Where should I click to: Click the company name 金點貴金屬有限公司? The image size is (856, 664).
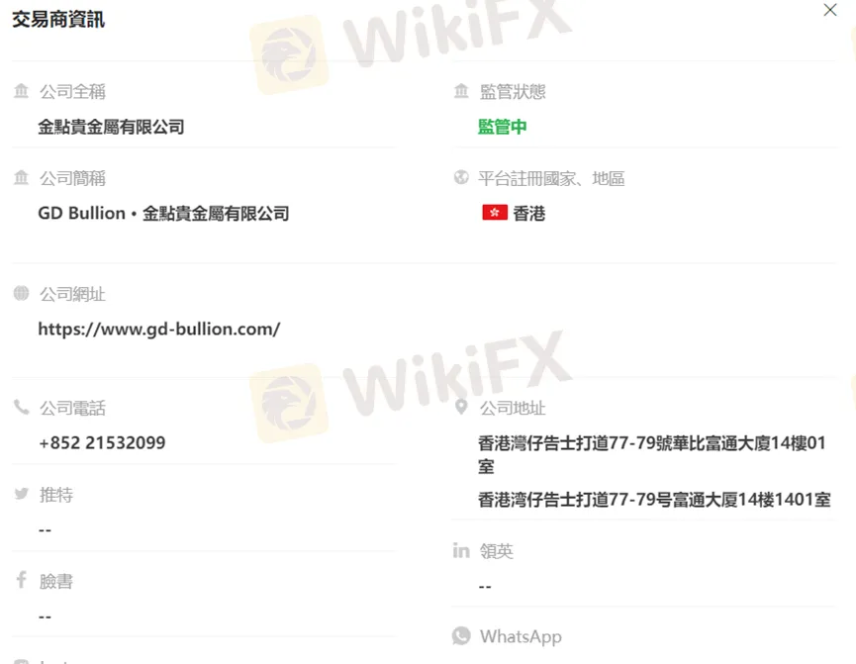[112, 127]
